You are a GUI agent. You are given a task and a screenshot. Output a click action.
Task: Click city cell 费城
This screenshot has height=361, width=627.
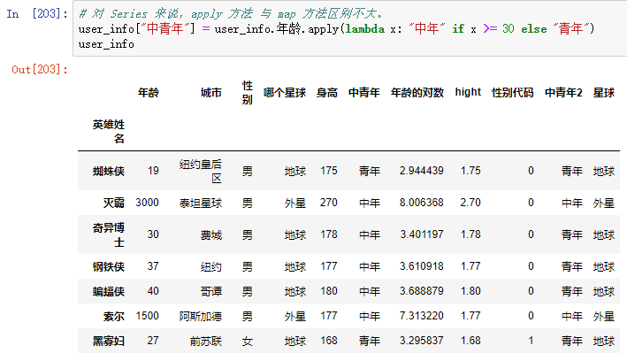click(x=211, y=235)
